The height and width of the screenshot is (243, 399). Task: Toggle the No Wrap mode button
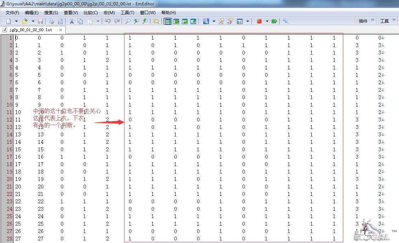coord(168,21)
